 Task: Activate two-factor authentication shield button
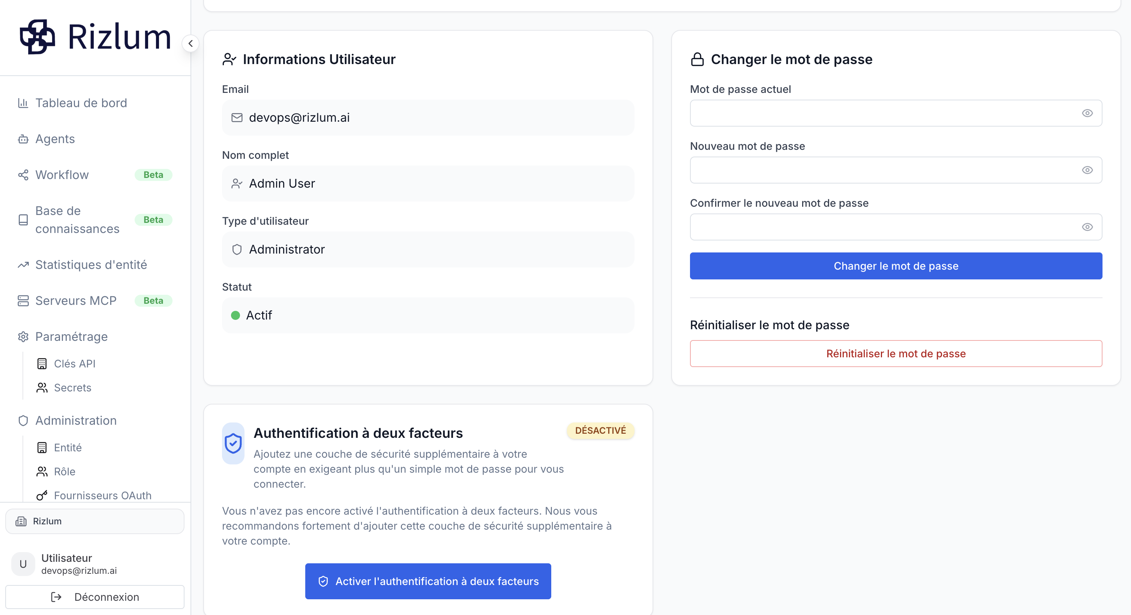[x=428, y=581]
